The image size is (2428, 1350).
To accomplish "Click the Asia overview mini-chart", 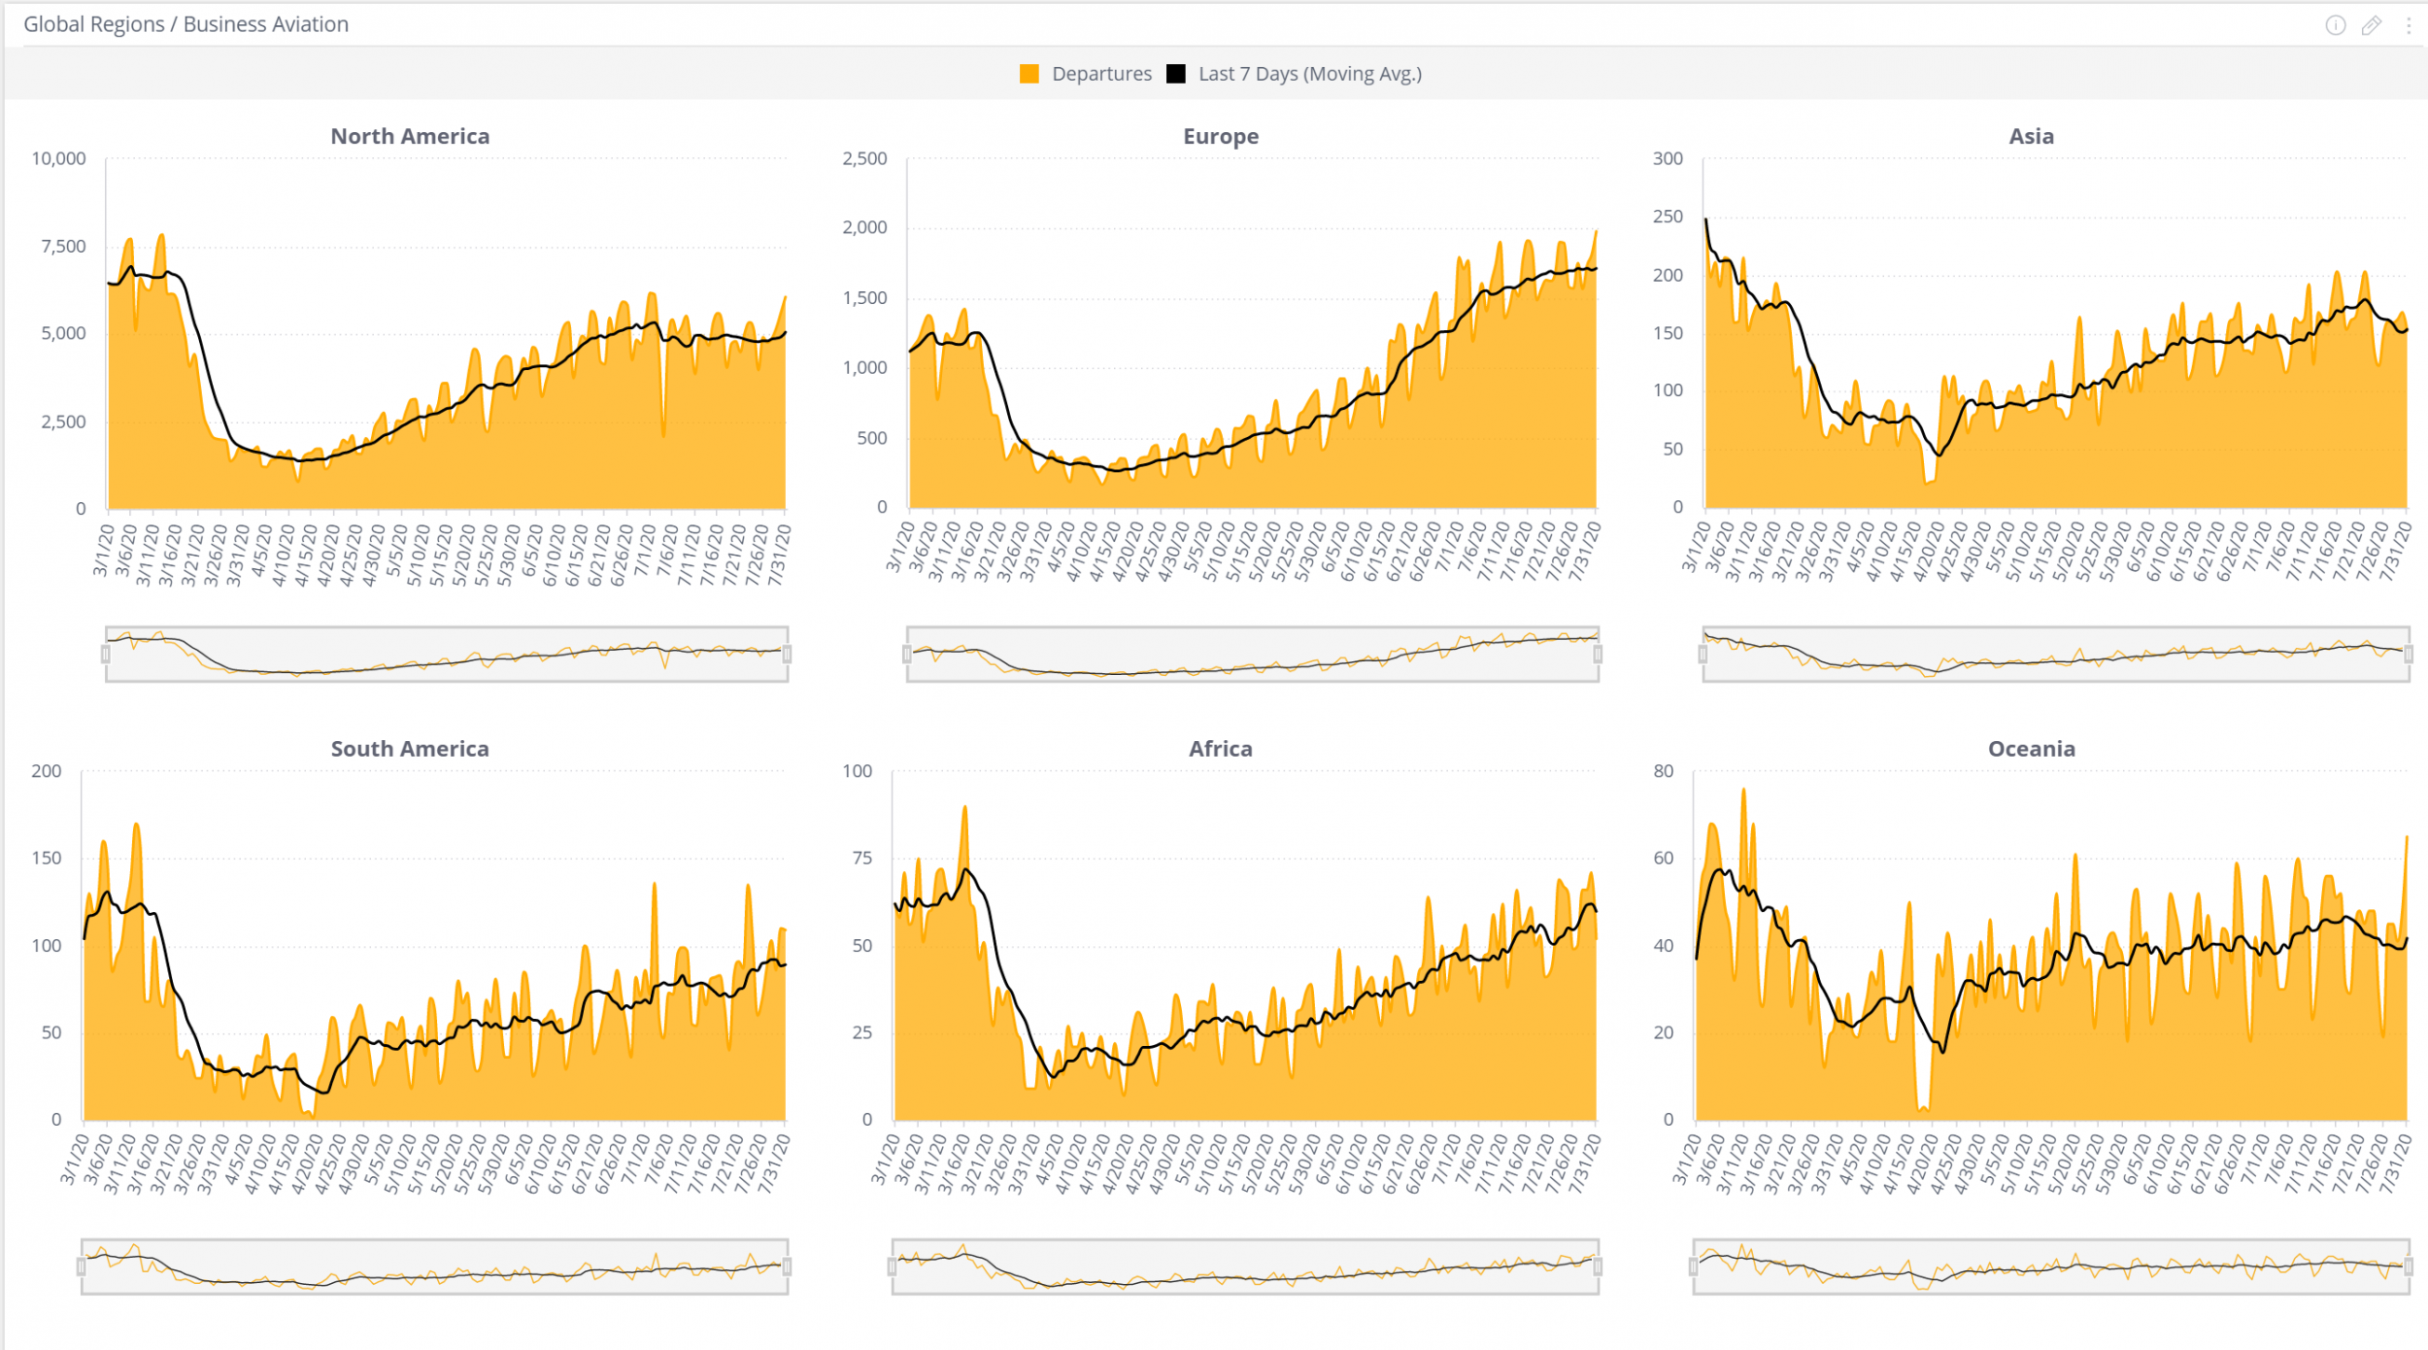I will click(2056, 655).
